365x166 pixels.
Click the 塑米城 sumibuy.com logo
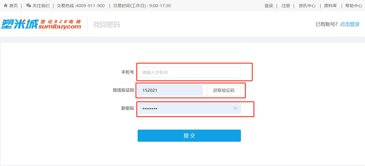(x=41, y=24)
